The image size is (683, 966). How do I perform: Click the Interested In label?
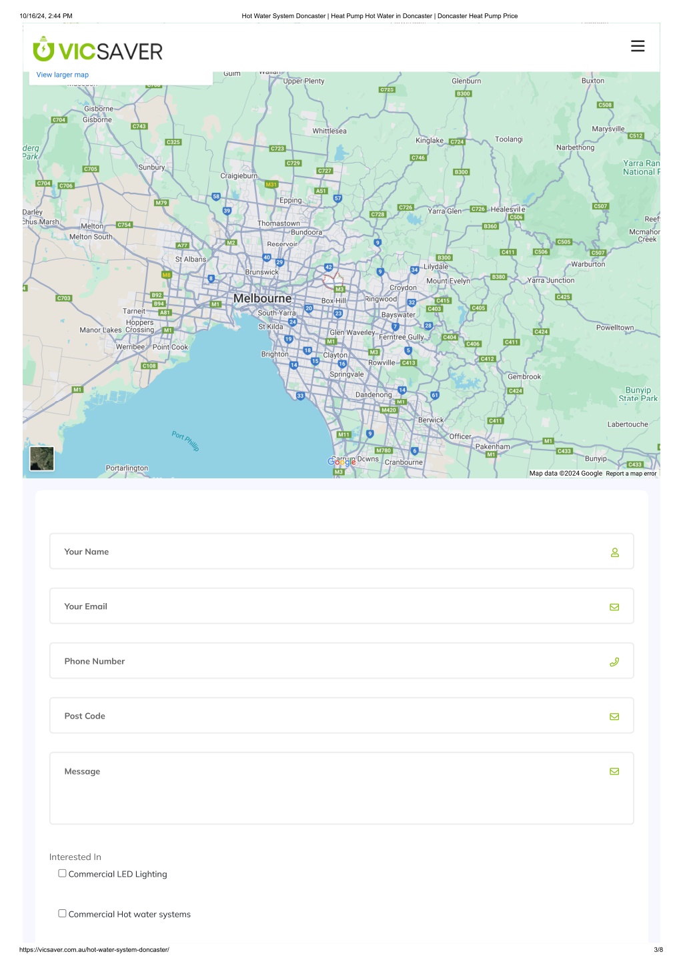point(75,857)
